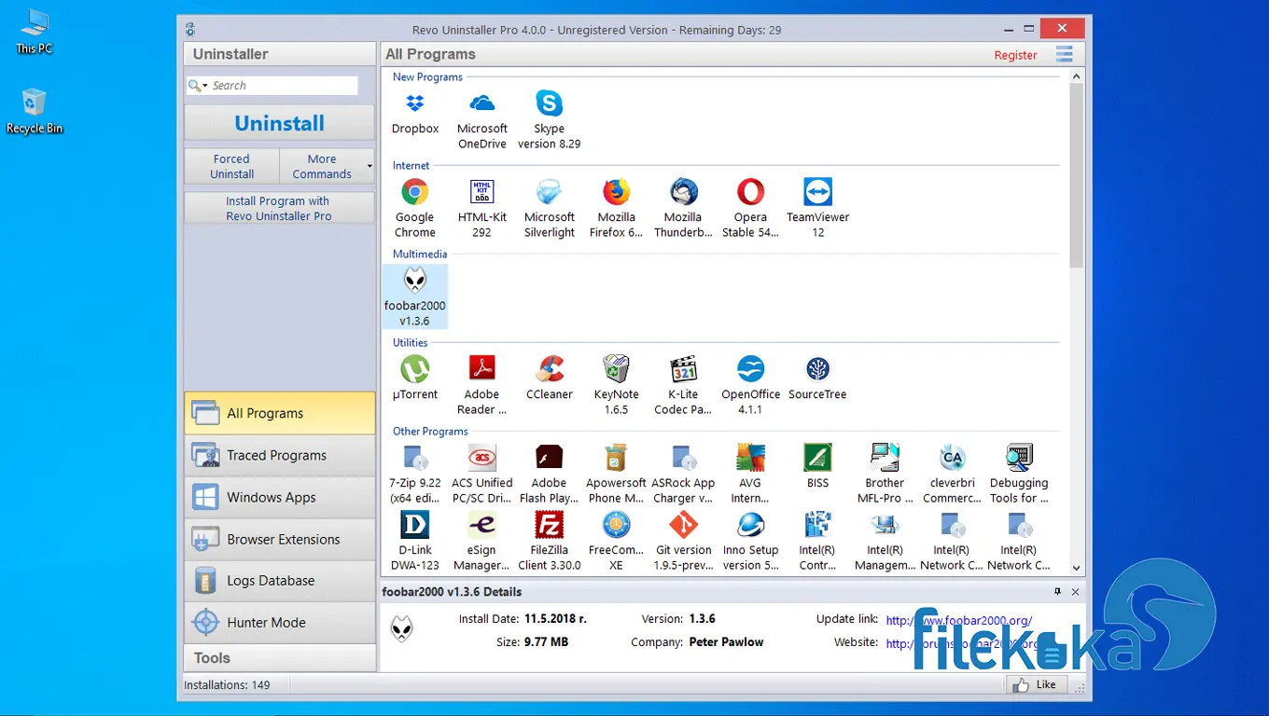Close the foobar2000 Details panel
1269x716 pixels.
click(1075, 592)
